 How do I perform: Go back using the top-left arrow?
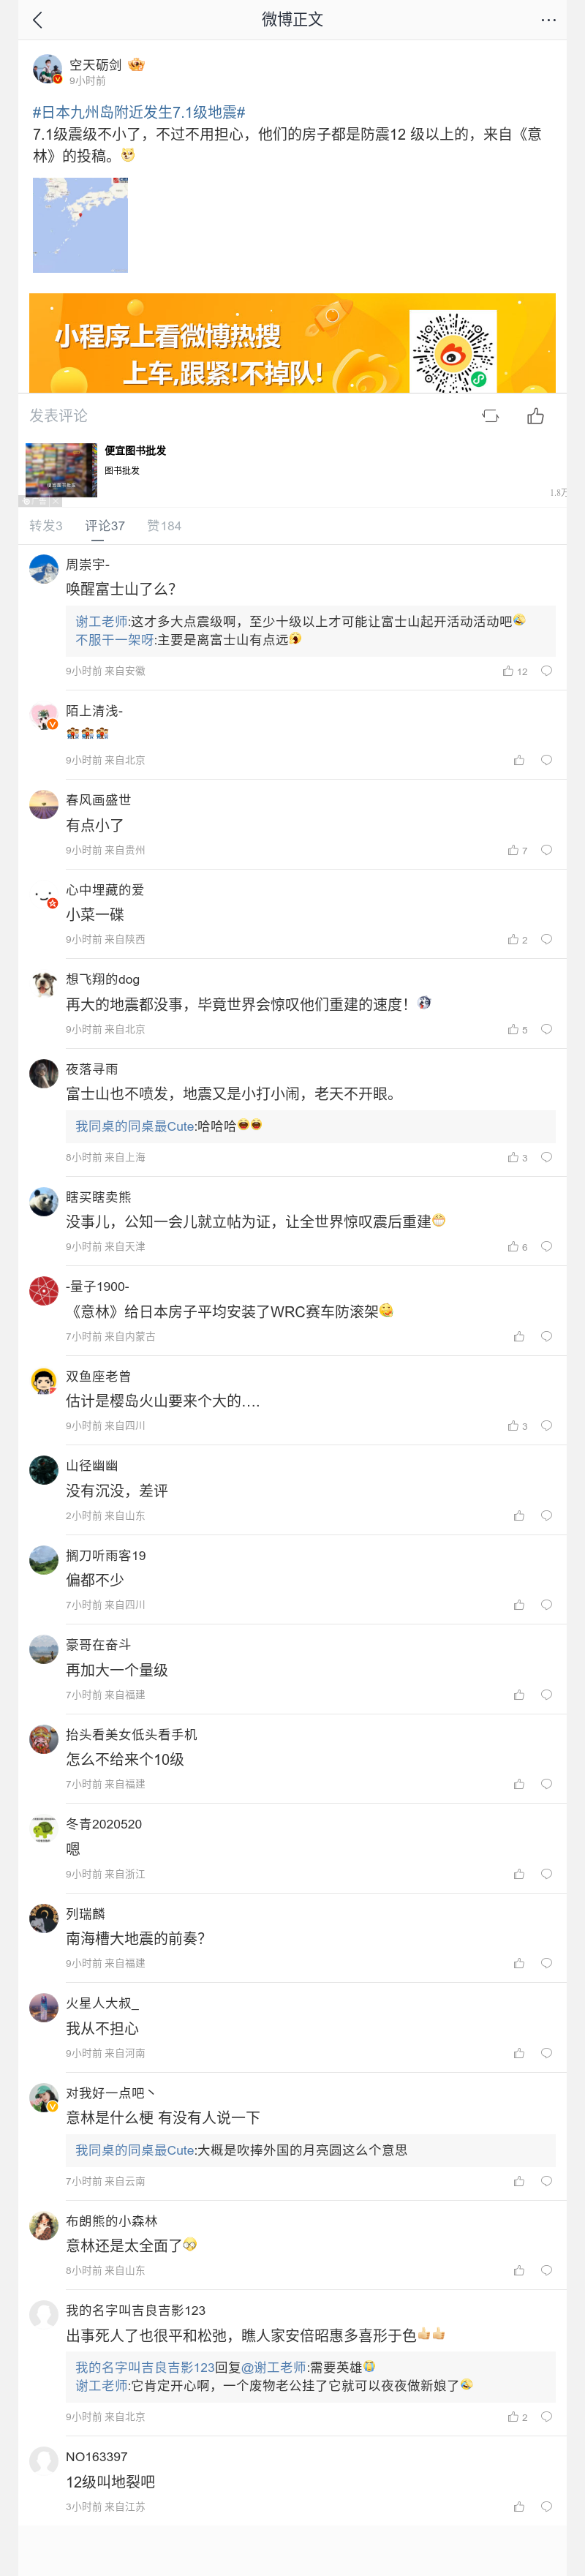38,20
